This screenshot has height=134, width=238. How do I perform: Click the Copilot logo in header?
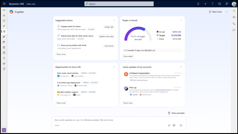pyautogui.click(x=11, y=12)
